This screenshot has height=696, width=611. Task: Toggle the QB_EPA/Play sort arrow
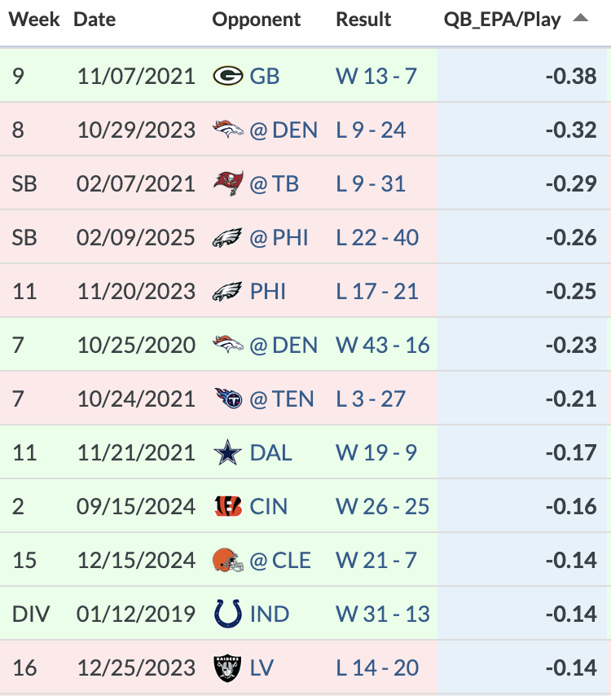[580, 18]
